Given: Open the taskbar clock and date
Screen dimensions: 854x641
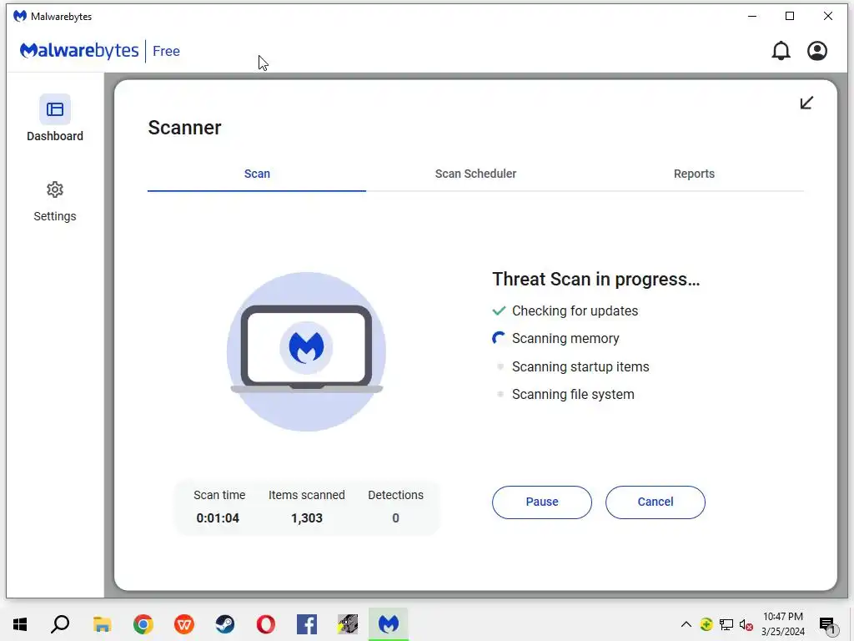Looking at the screenshot, I should tap(782, 624).
